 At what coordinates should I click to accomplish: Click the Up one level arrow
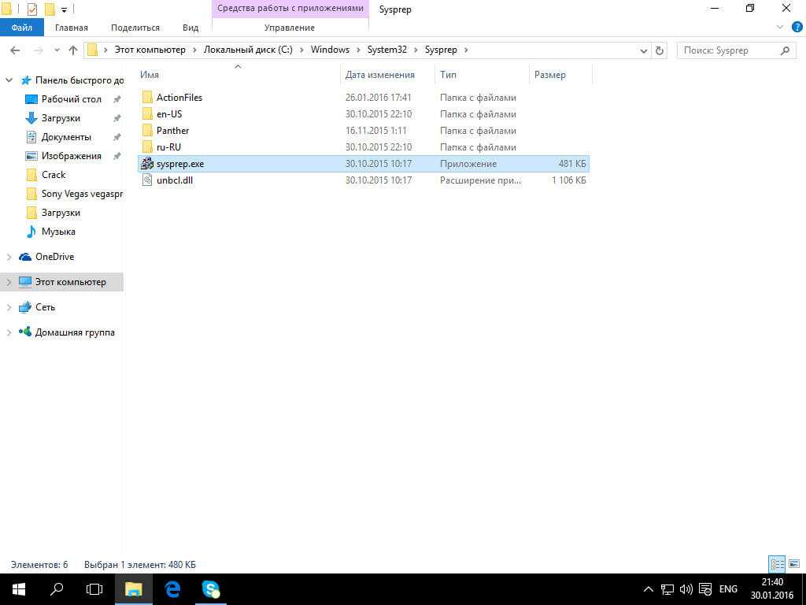coord(73,50)
